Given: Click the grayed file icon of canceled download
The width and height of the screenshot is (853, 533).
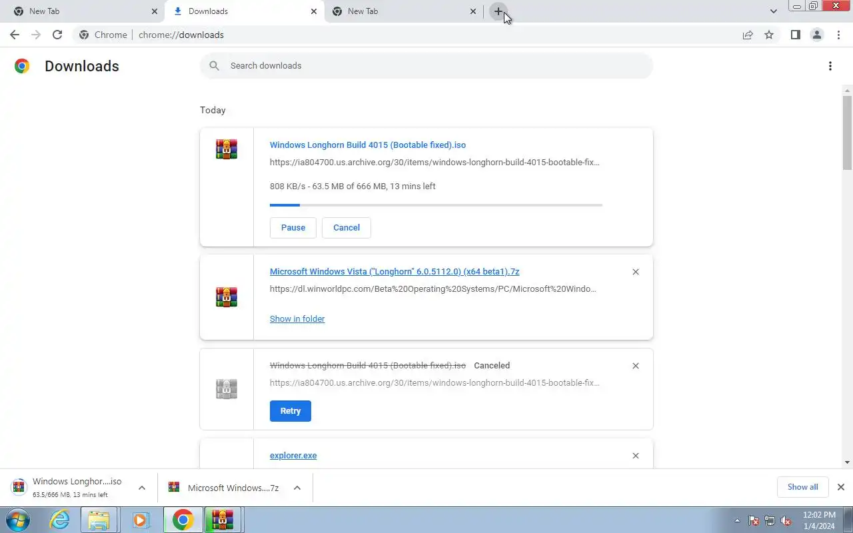Looking at the screenshot, I should click(227, 389).
